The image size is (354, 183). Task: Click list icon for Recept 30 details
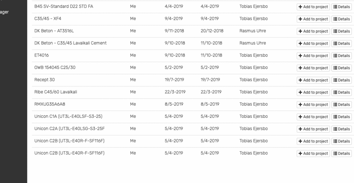pos(335,80)
